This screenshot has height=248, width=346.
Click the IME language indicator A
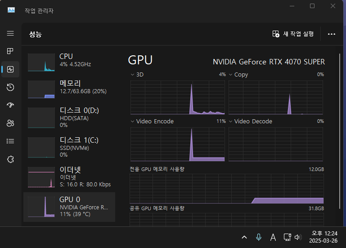coord(273,237)
